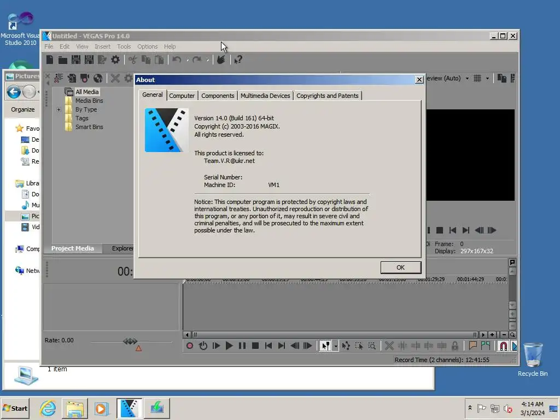Click the Cut scissors icon
The height and width of the screenshot is (420, 560).
pos(132,60)
